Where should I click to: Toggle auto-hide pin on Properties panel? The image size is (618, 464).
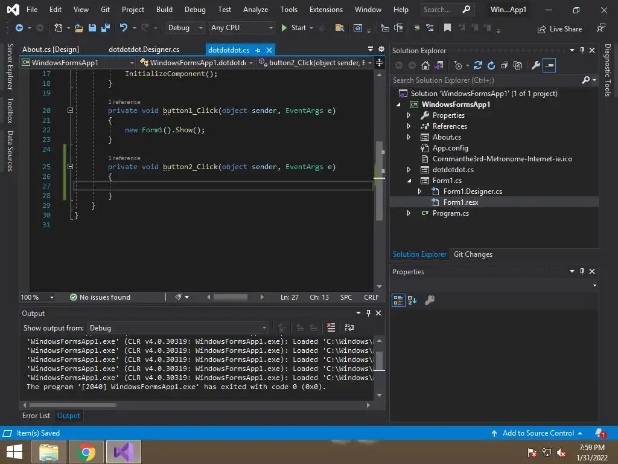[x=582, y=271]
